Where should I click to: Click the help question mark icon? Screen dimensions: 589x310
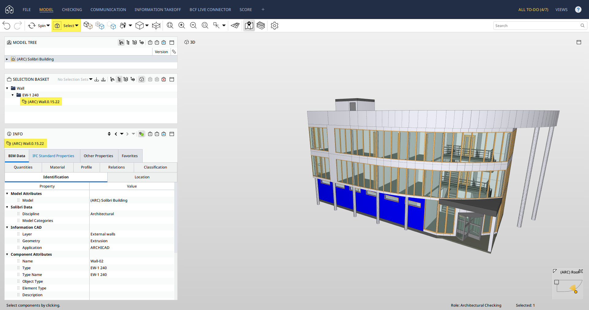pyautogui.click(x=578, y=10)
